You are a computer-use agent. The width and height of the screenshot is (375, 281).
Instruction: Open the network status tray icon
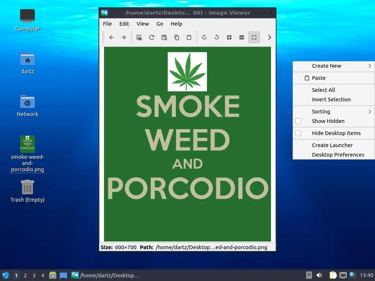coord(343,275)
